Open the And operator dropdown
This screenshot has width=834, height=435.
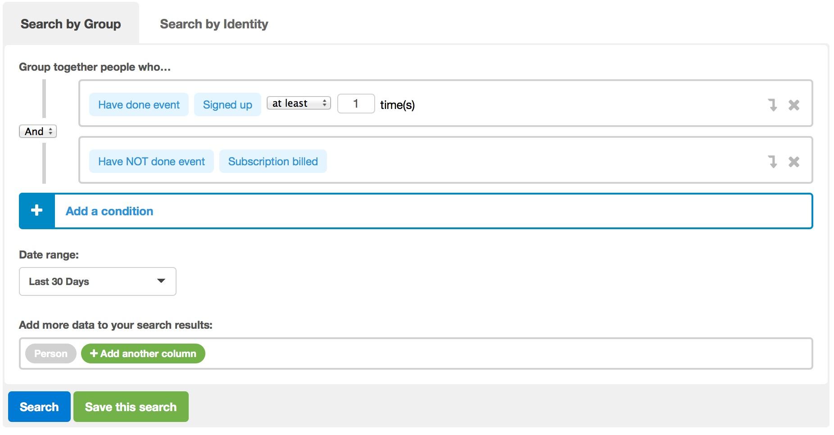point(38,131)
